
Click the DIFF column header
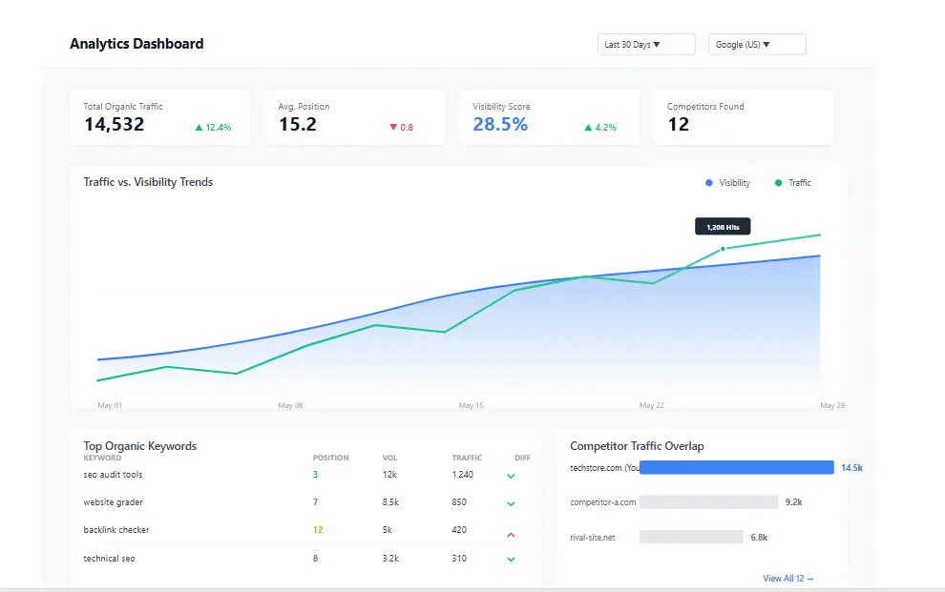[x=522, y=458]
